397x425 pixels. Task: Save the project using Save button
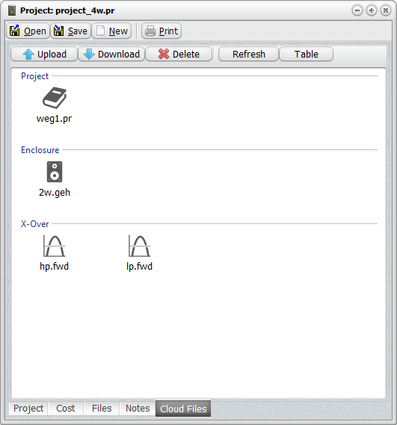point(70,31)
